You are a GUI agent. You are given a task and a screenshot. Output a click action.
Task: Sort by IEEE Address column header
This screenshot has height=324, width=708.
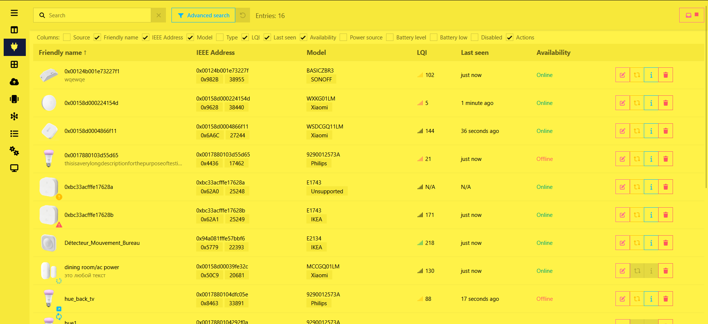215,53
